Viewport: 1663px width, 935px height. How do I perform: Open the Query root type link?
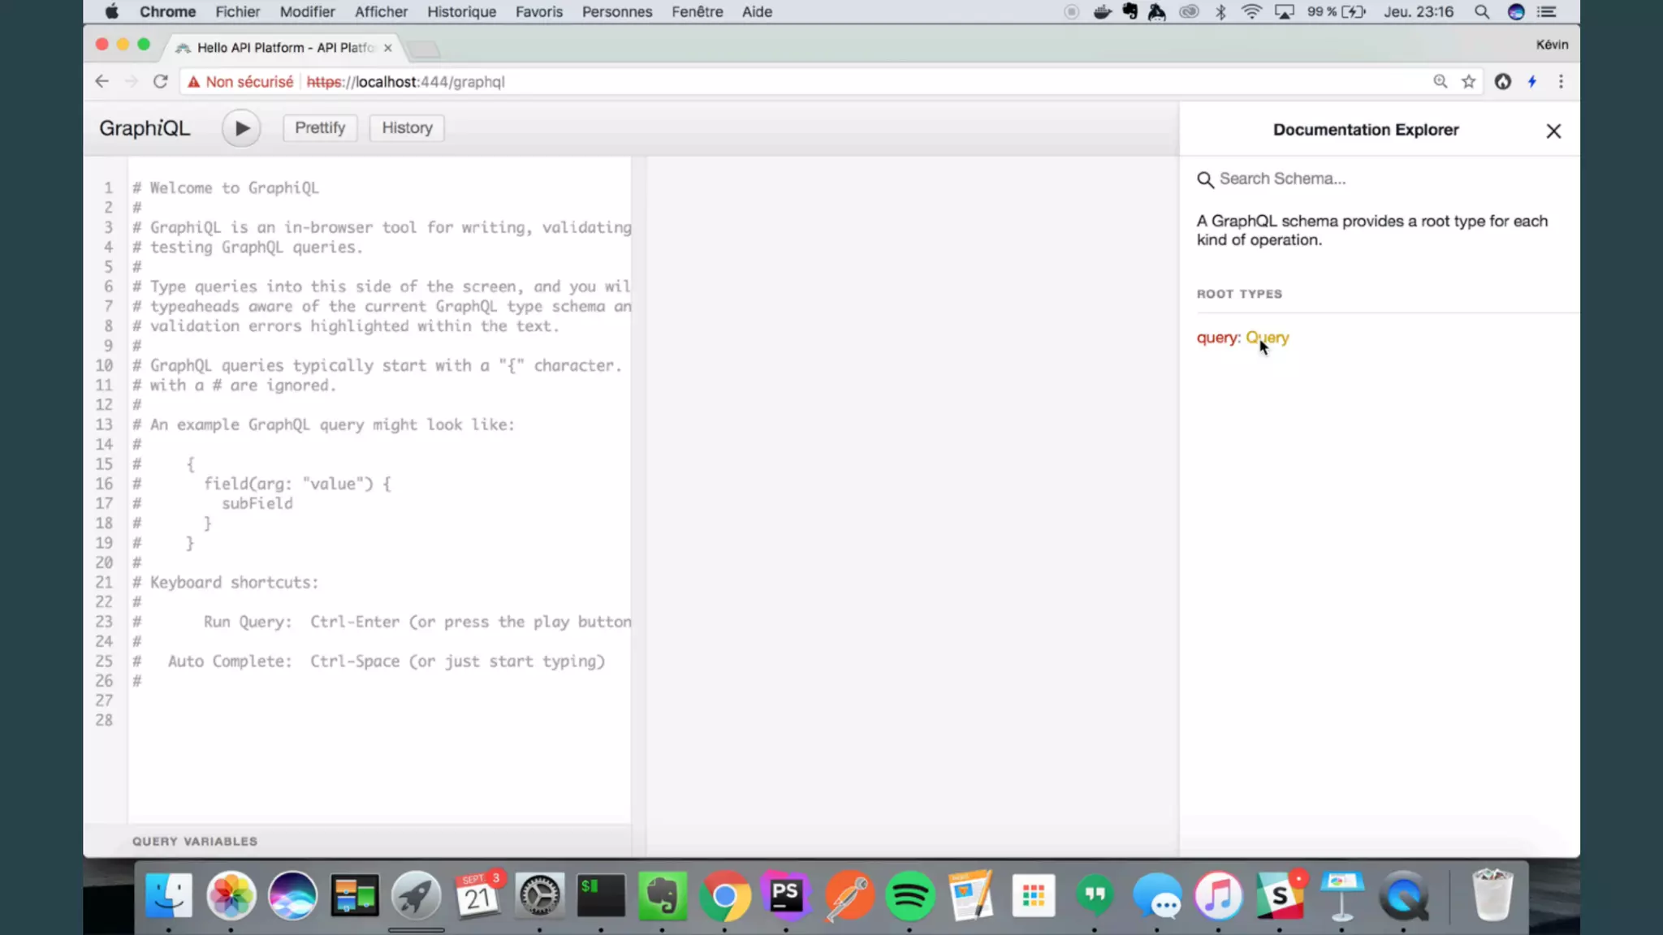coord(1268,338)
